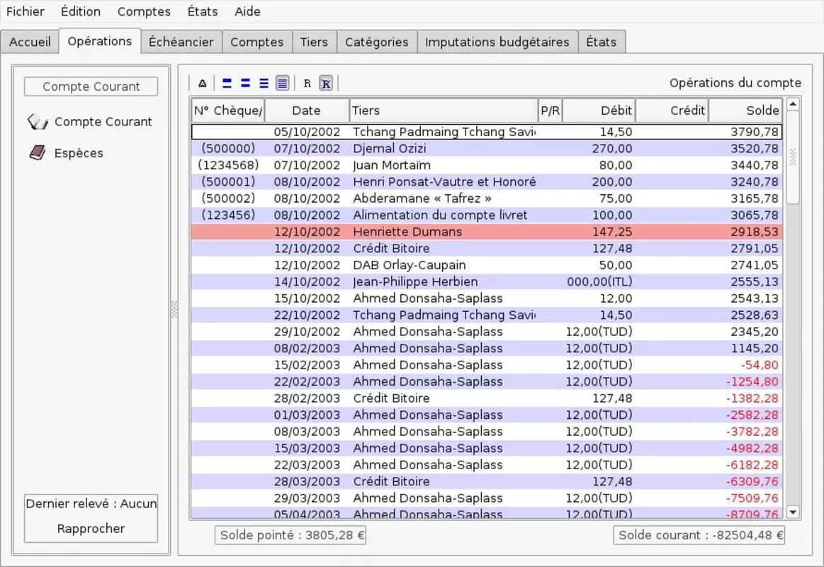Click the P/R column header
Image resolution: width=824 pixels, height=567 pixels.
(551, 111)
